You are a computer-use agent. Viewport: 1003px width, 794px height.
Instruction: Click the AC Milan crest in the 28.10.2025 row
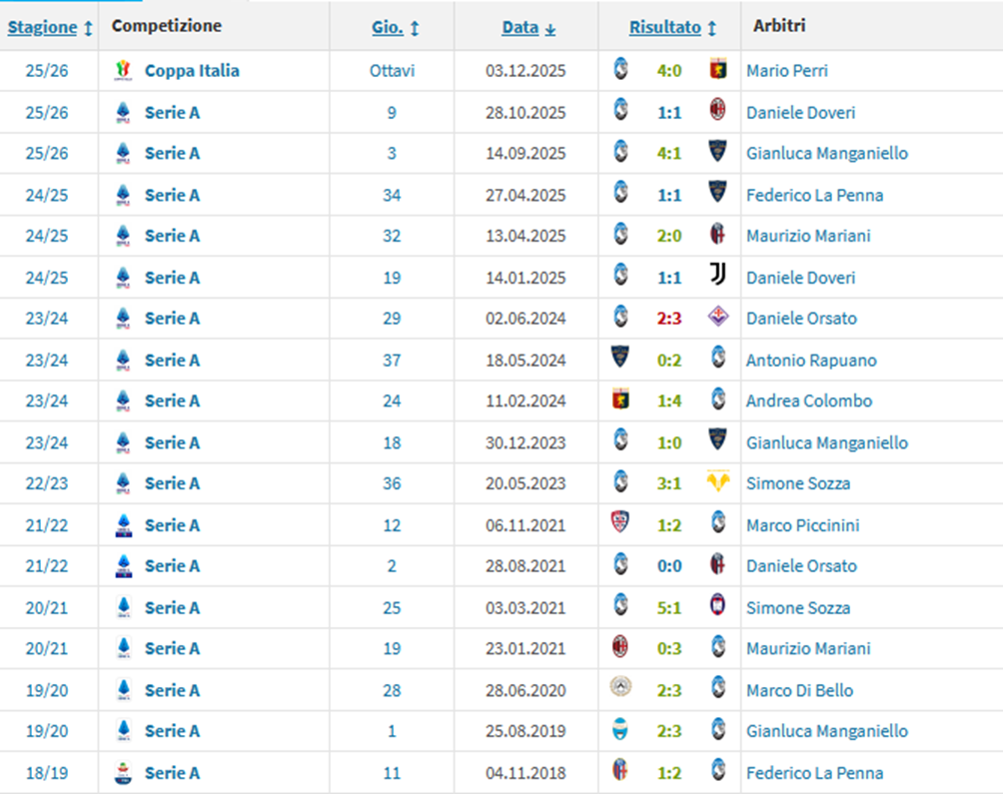(x=717, y=112)
